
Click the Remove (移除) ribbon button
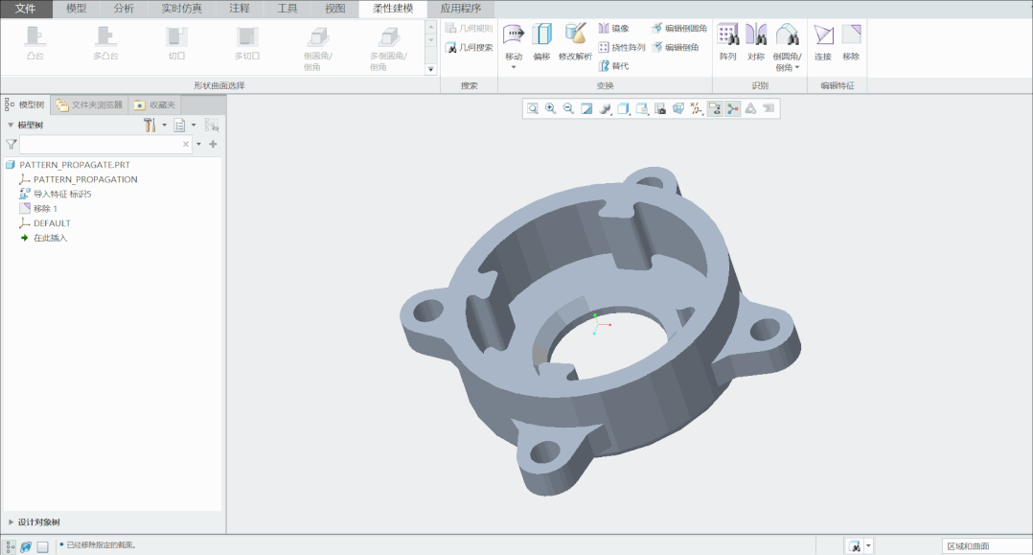851,42
